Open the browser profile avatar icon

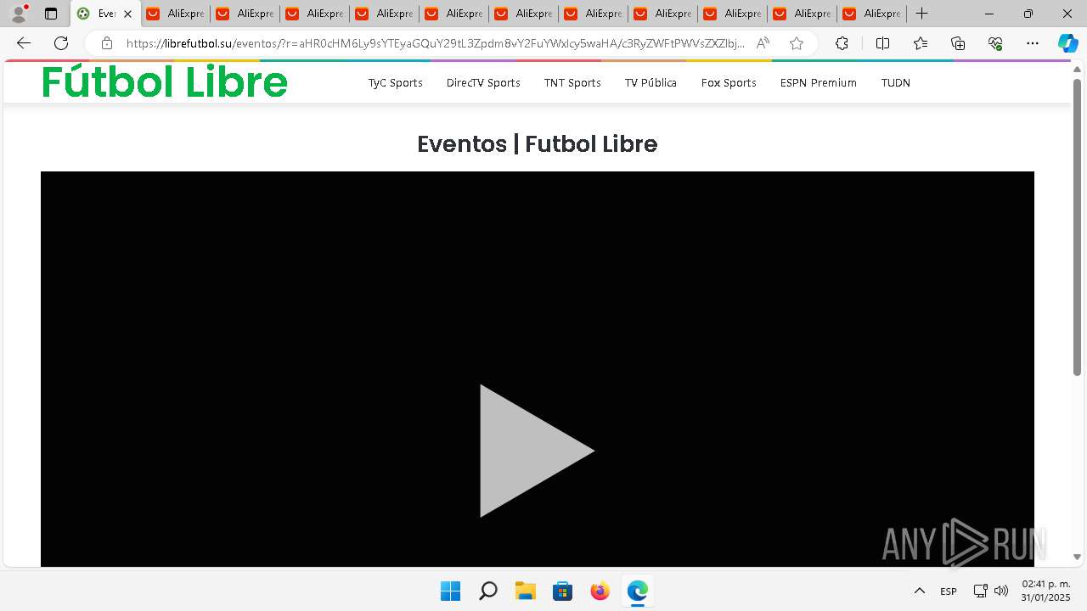click(x=19, y=14)
